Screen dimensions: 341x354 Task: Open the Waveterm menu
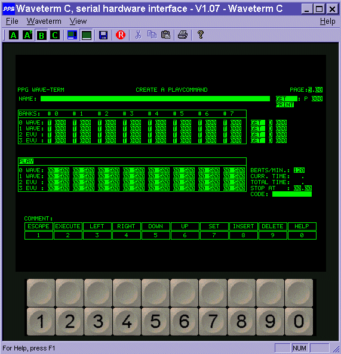(44, 21)
